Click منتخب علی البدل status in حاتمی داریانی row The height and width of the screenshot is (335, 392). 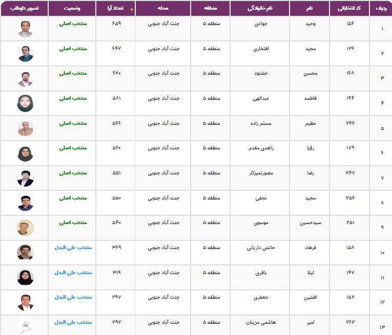click(x=73, y=248)
